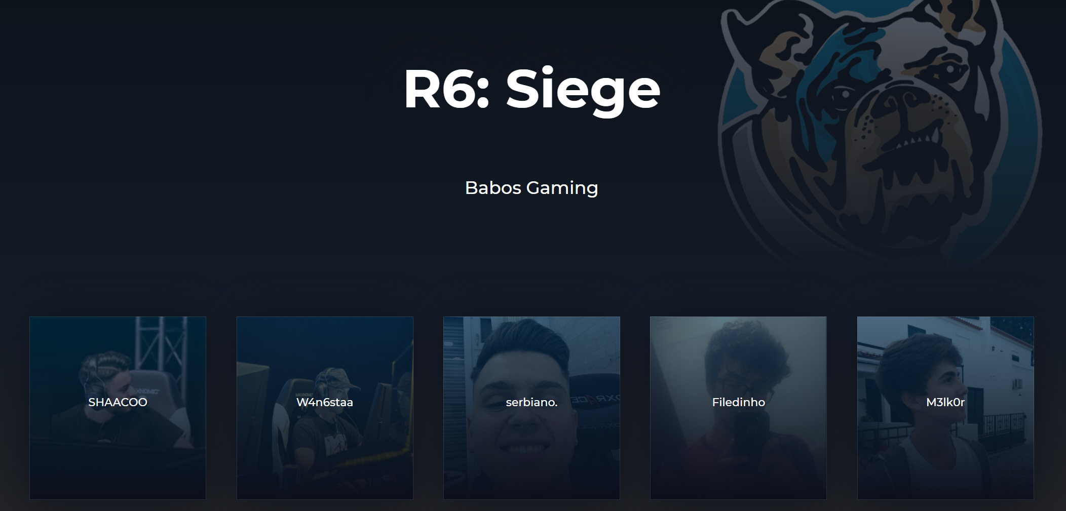The width and height of the screenshot is (1066, 511).
Task: Click the Babos Gaming subtitle
Action: [x=531, y=188]
